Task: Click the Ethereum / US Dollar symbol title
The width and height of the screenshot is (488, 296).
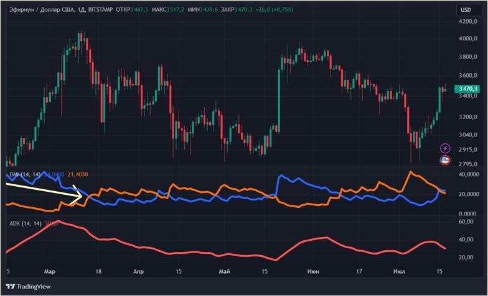Action: (42, 10)
